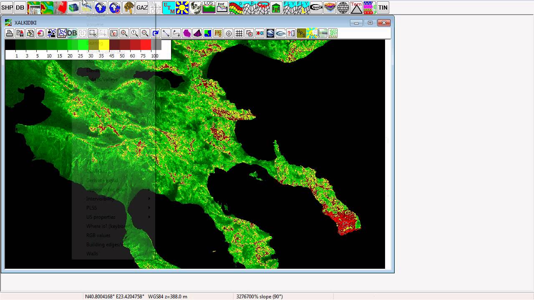Screen dimensions: 534x300
Task: Select Walls in the faded menu
Action: coord(92,254)
